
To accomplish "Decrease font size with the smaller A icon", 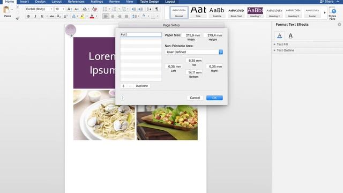I will point(77,9).
